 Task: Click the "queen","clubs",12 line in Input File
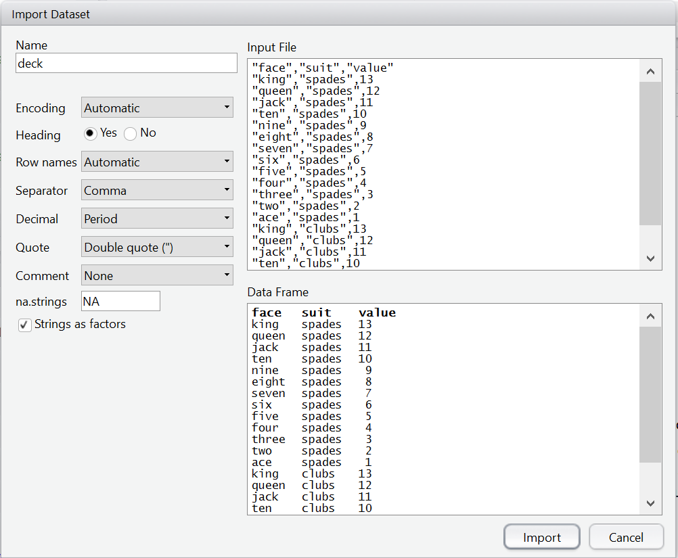(x=312, y=240)
